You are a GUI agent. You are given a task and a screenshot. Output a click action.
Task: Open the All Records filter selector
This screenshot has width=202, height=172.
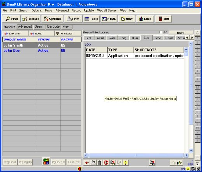coord(68,33)
